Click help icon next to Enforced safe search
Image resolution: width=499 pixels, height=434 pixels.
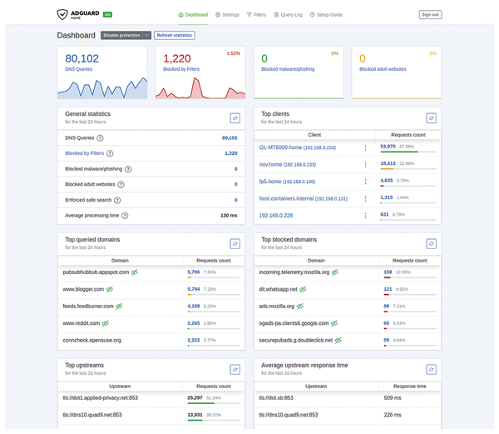(x=119, y=200)
